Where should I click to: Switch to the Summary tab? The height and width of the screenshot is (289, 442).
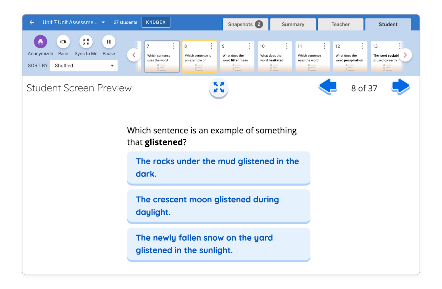[293, 24]
